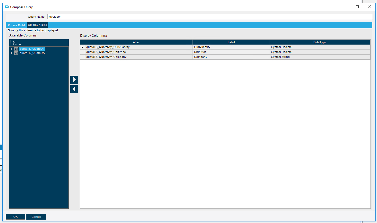Image resolution: width=377 pixels, height=223 pixels.
Task: Add column with the right arrow button
Action: click(x=74, y=80)
